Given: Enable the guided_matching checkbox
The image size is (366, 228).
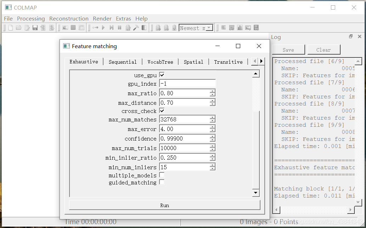Looking at the screenshot, I should pyautogui.click(x=162, y=182).
